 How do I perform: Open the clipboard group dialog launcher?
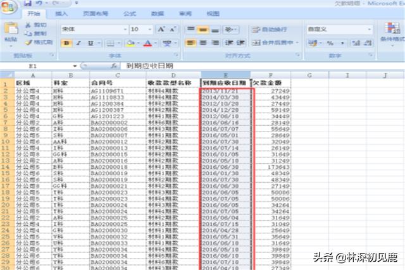(52, 55)
